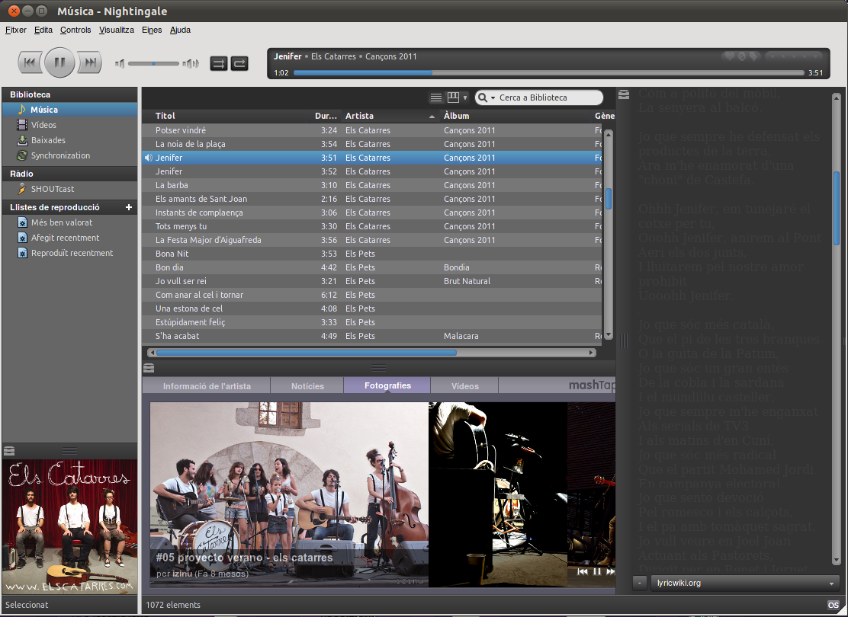
Task: Click the Last.fm status bar icon
Action: [x=833, y=605]
